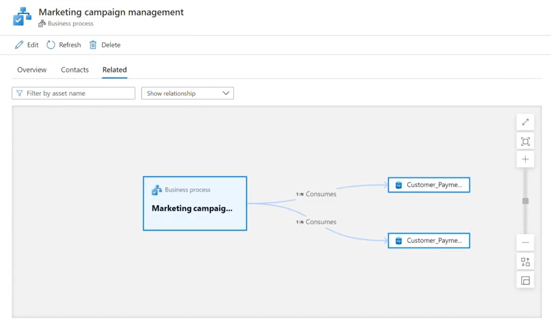Click the filter funnel icon in asset name field
Image resolution: width=551 pixels, height=334 pixels.
click(x=19, y=93)
